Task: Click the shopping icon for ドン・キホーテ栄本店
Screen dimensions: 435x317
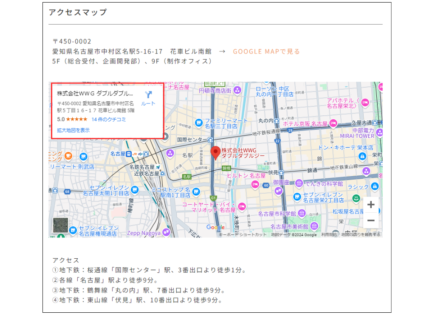Action: [x=362, y=157]
